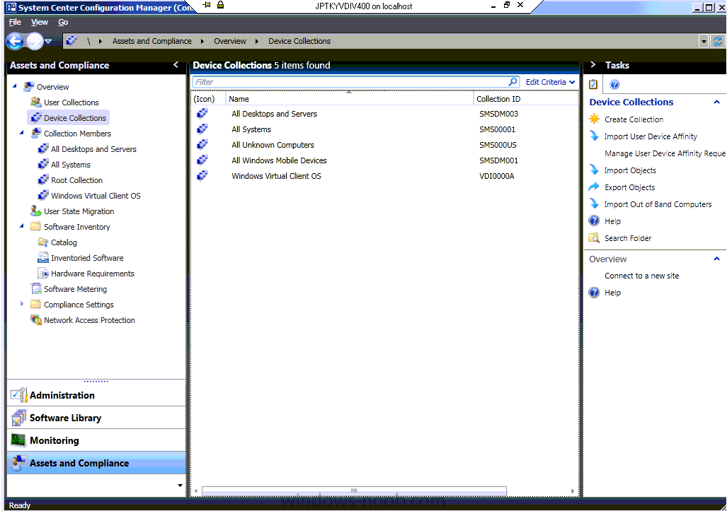This screenshot has height=511, width=727.
Task: Select Overview breadcrumb segment
Action: 229,41
